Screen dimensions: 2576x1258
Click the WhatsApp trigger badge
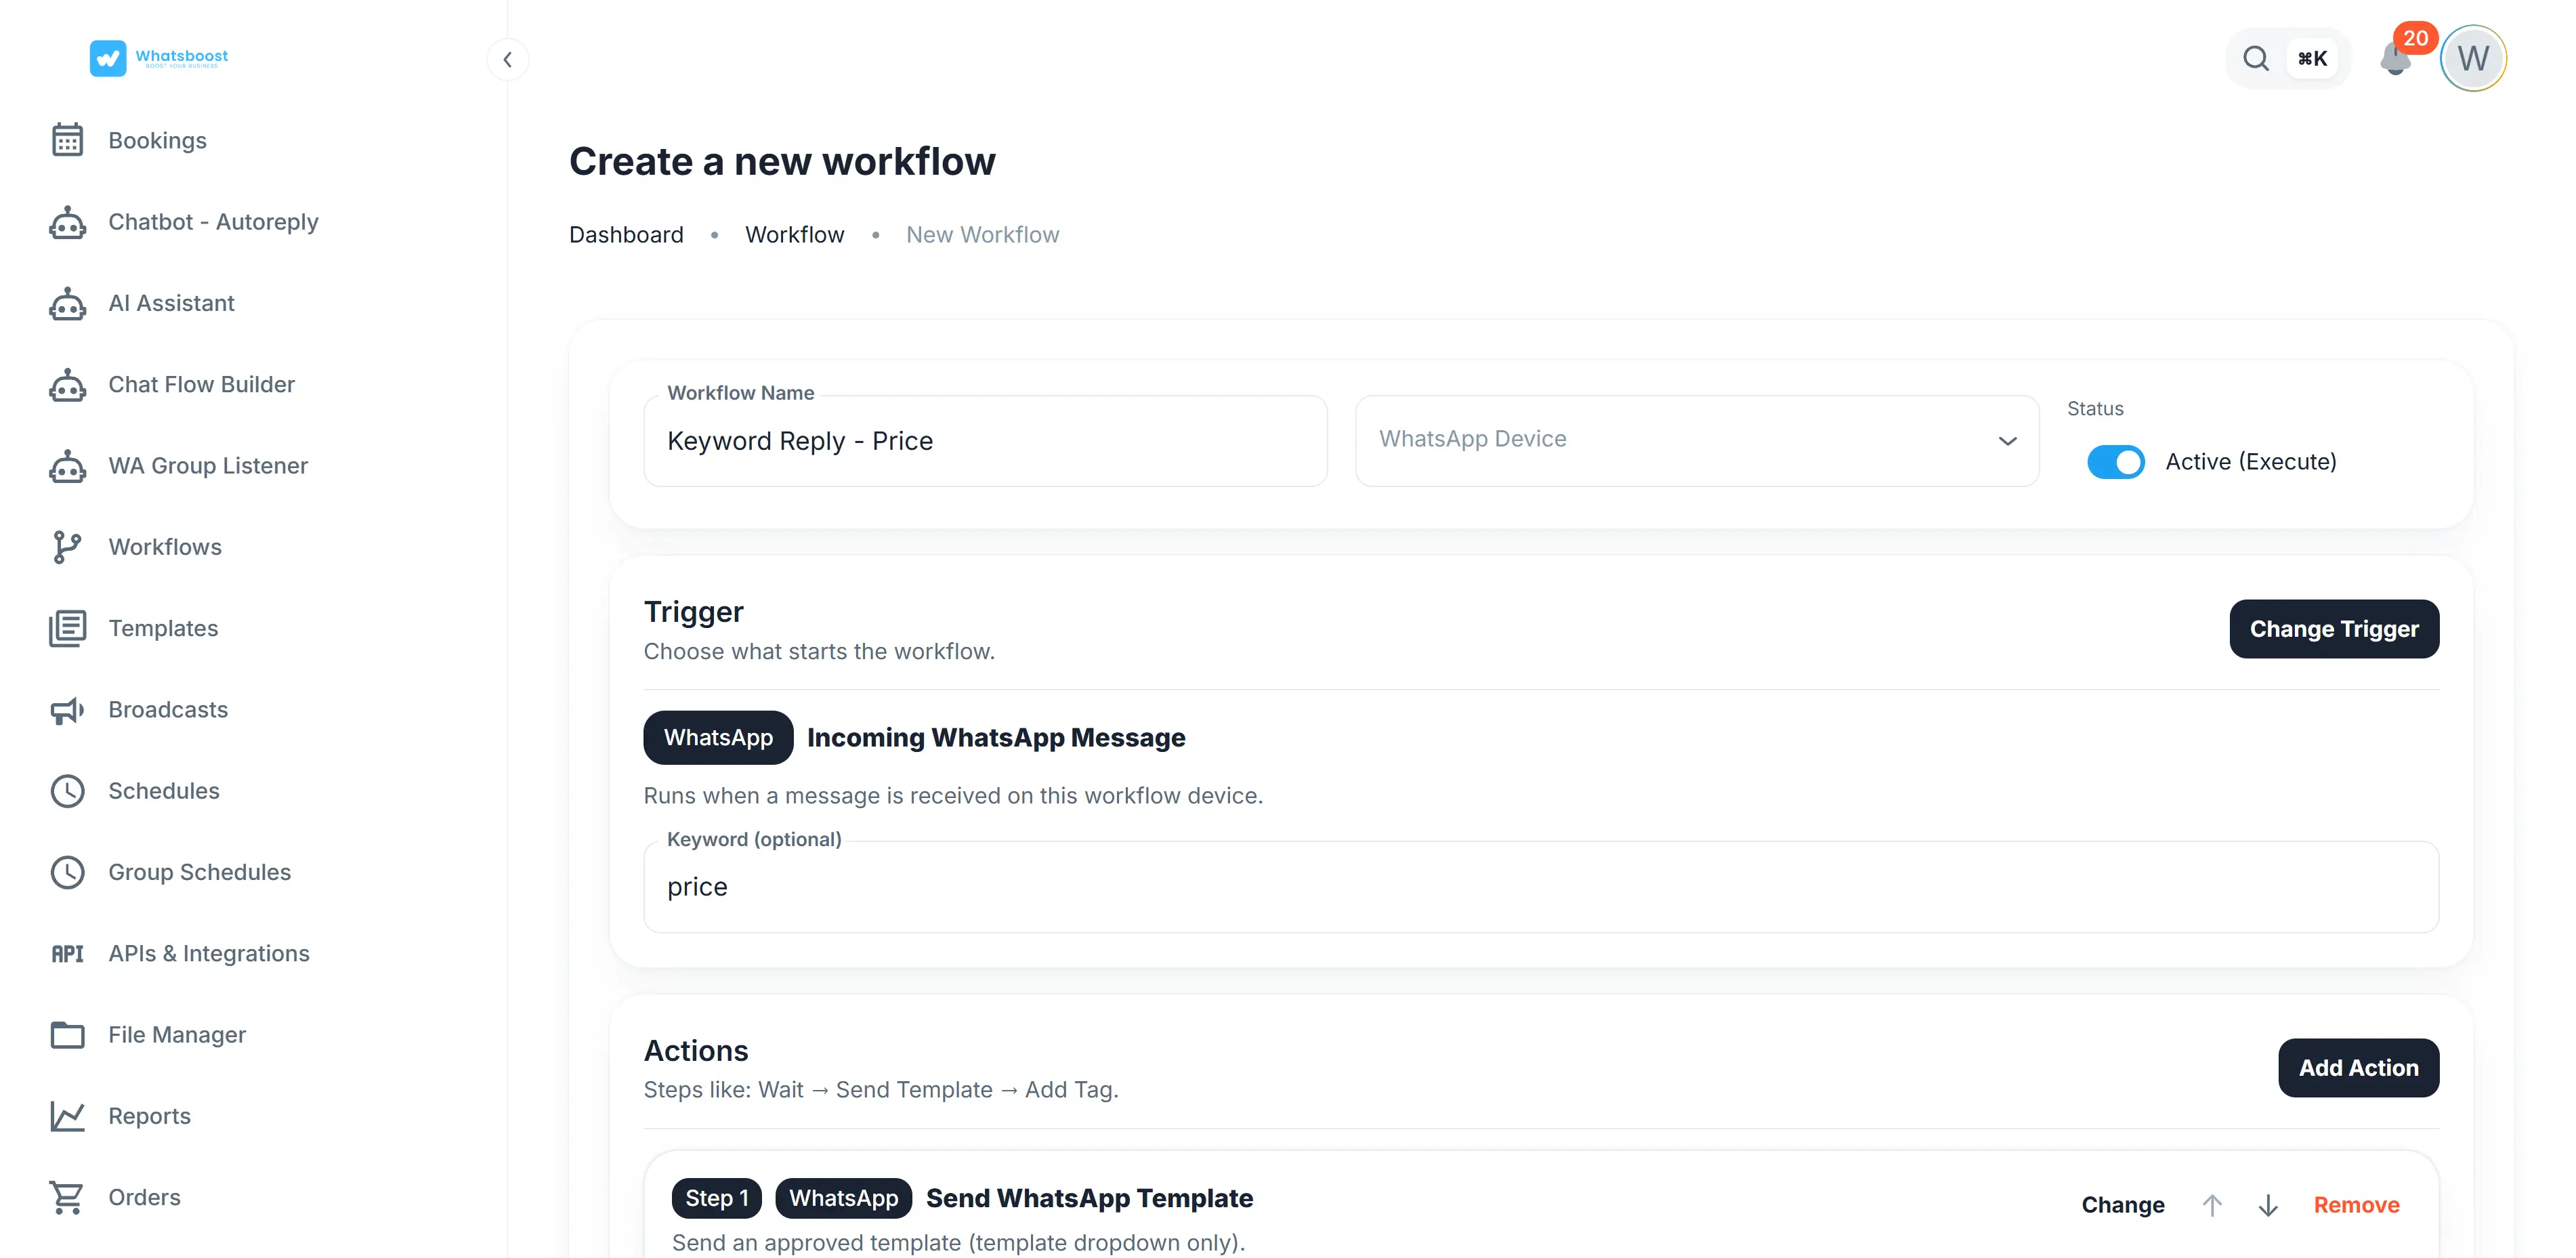click(x=718, y=738)
